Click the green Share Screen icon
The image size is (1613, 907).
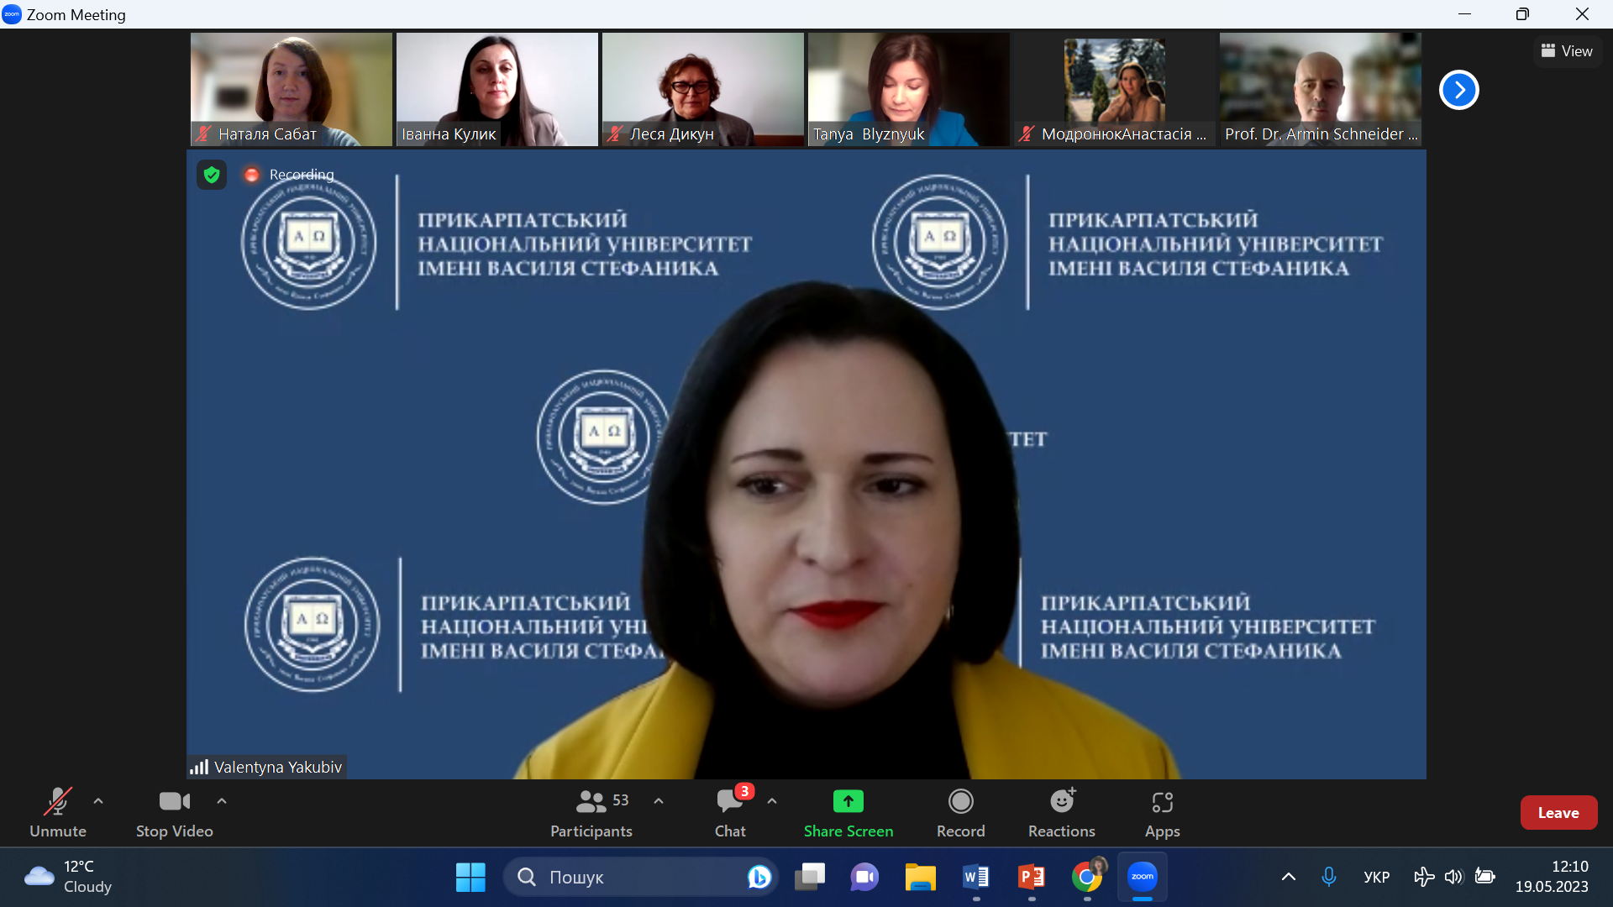(848, 801)
